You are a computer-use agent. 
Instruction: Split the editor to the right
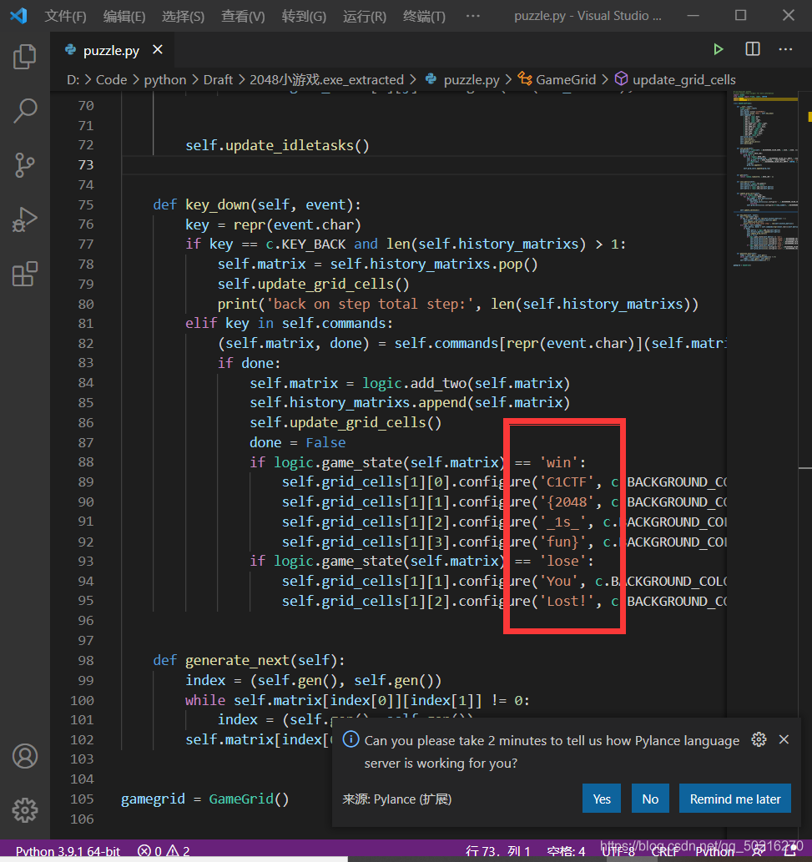pos(752,50)
